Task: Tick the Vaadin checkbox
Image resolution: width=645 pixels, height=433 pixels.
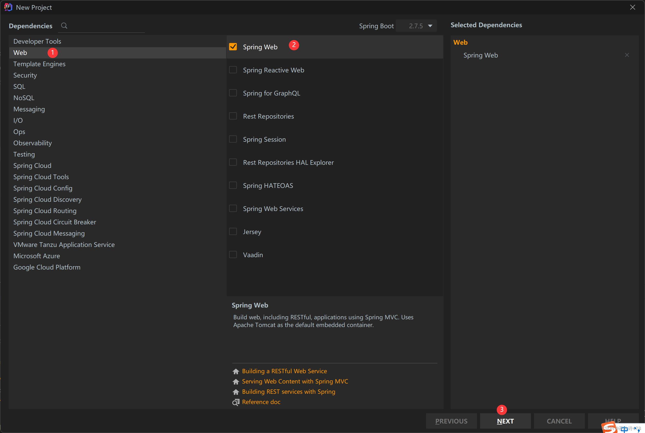Action: (233, 255)
